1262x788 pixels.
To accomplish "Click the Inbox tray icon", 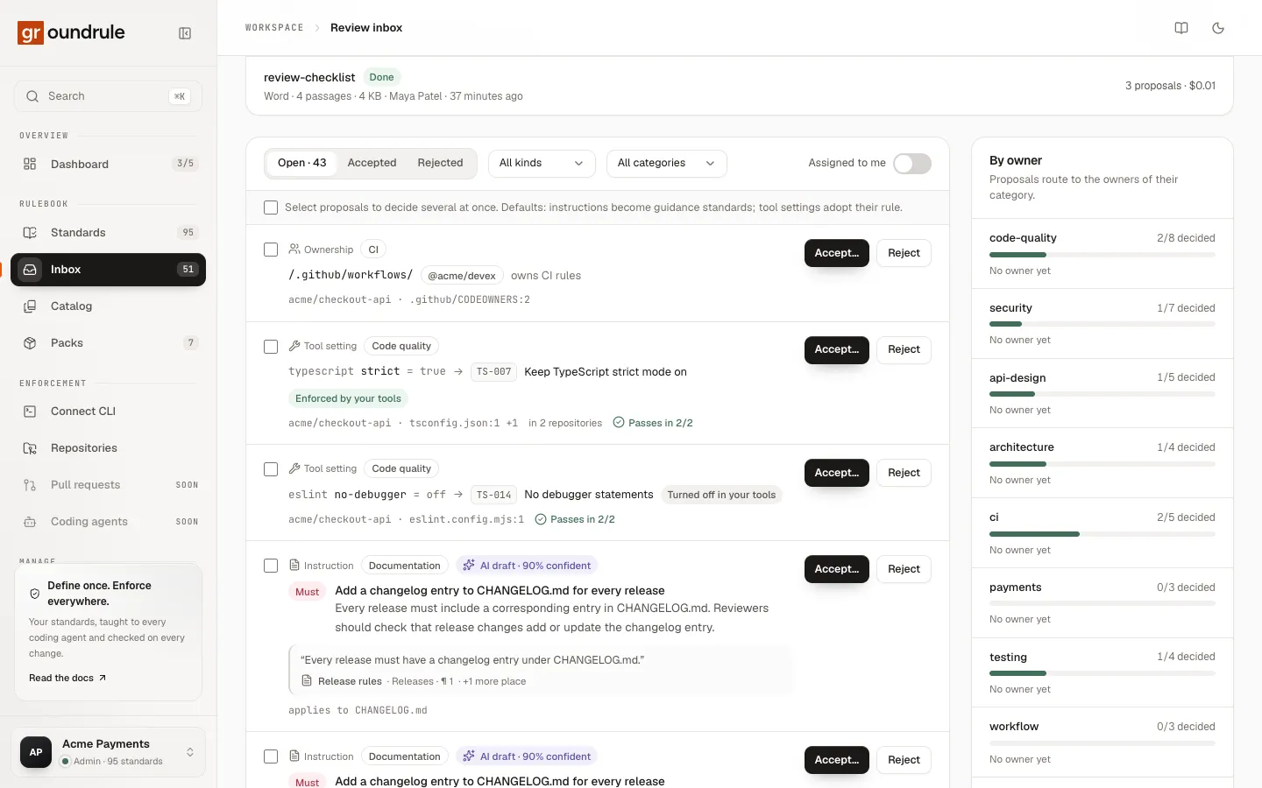I will click(x=30, y=270).
